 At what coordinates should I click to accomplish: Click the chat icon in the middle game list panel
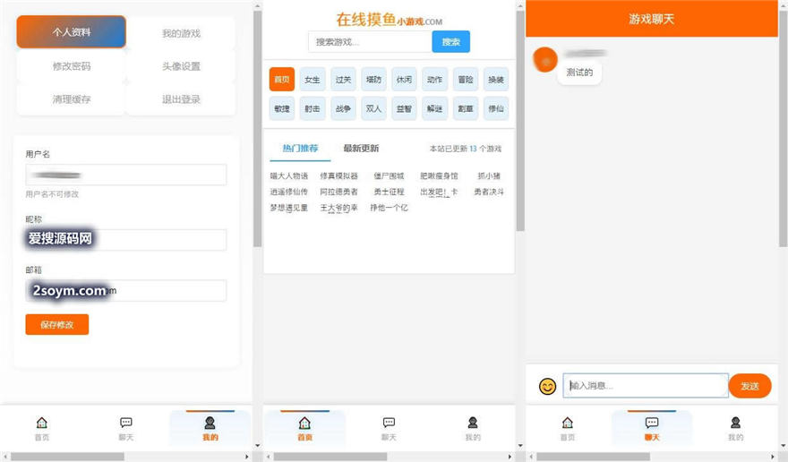[389, 423]
